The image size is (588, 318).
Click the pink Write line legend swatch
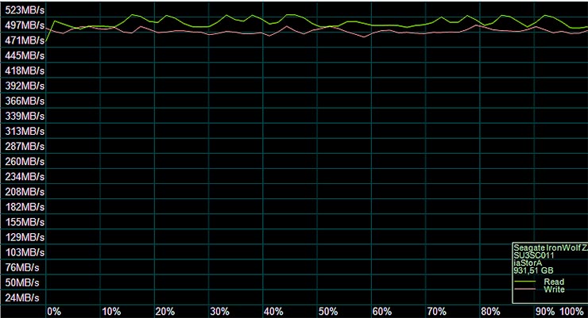pyautogui.click(x=524, y=290)
